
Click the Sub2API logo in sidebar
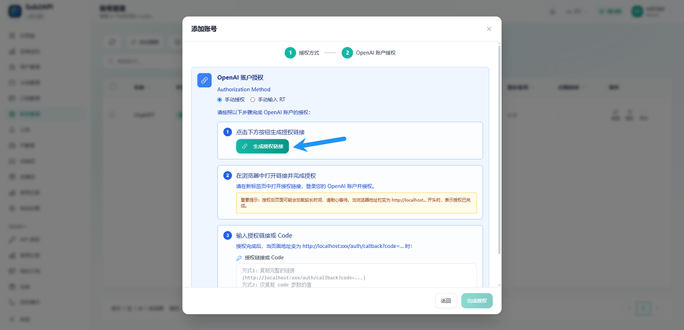15,12
